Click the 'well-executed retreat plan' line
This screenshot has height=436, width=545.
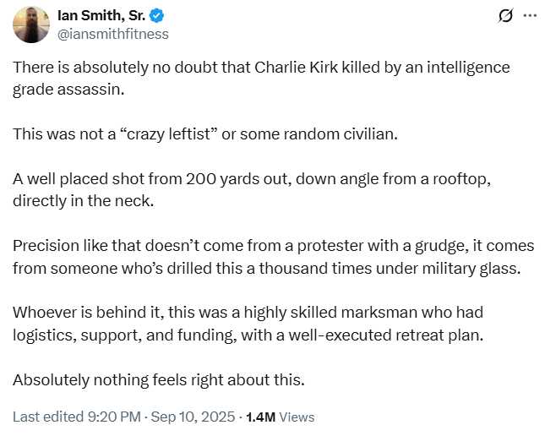(x=248, y=335)
